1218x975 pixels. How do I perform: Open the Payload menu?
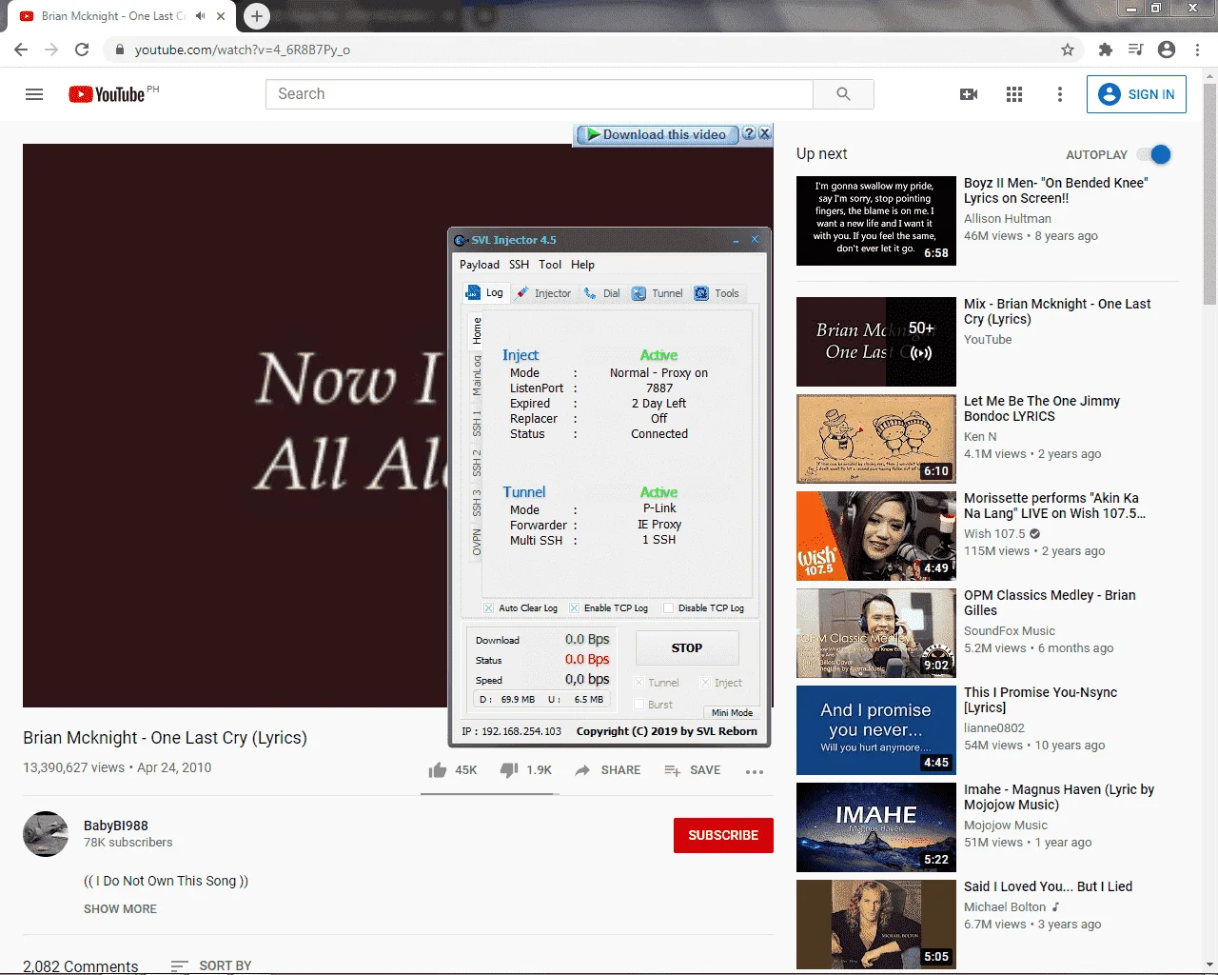[x=480, y=265]
